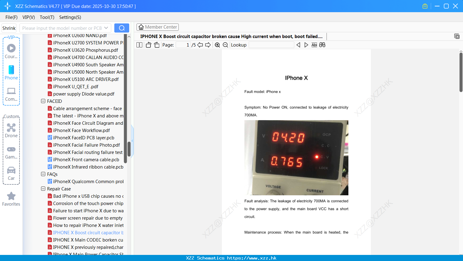Collapse file tree panel handle

tap(132, 141)
